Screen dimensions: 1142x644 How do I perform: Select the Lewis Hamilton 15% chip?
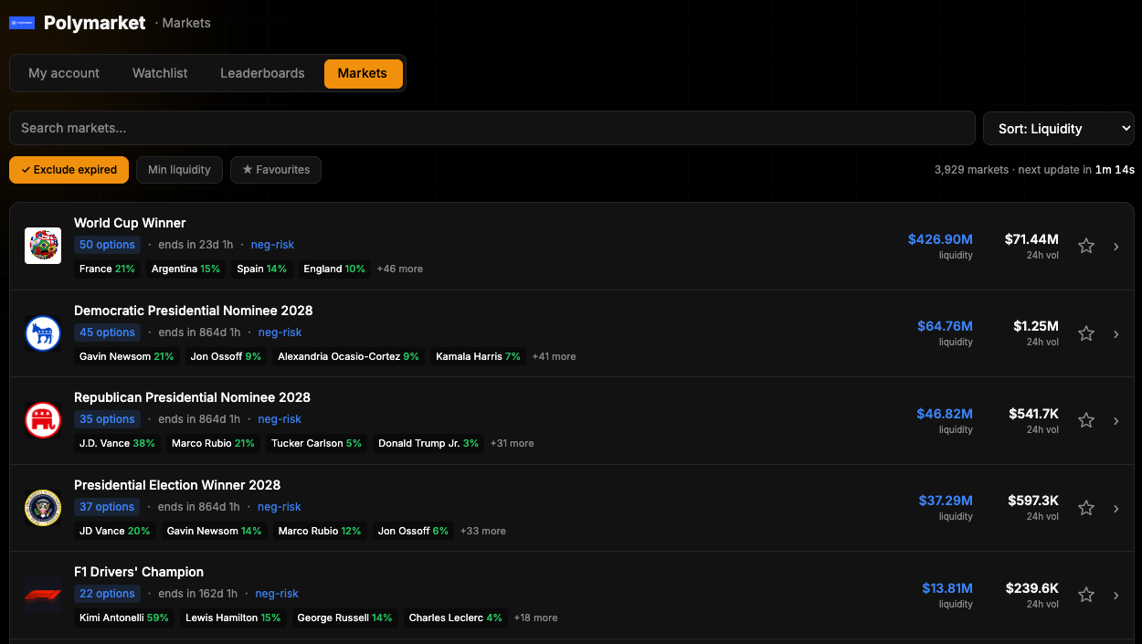click(233, 618)
